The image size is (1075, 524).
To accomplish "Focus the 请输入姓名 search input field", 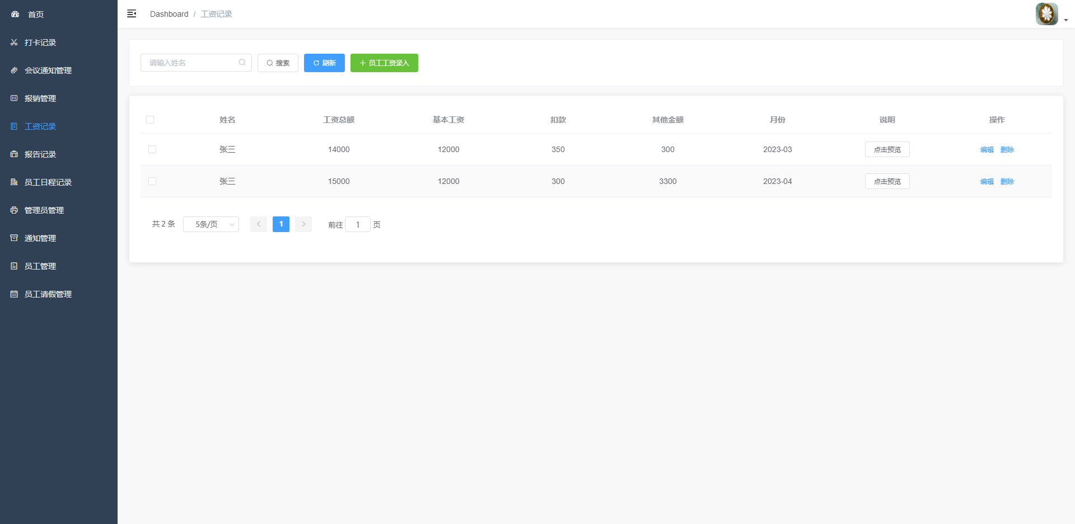I will pos(190,63).
